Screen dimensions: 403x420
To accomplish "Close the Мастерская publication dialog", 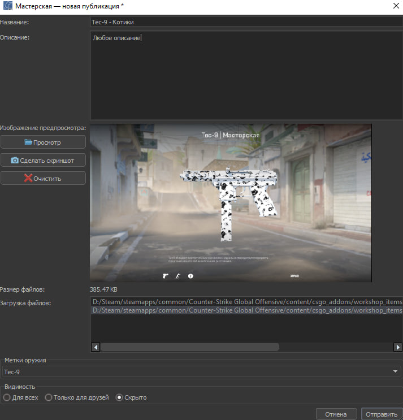I will [x=395, y=6].
